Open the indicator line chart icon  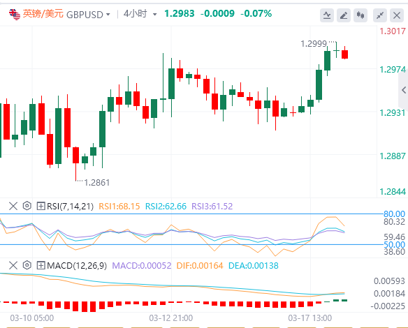(327, 15)
